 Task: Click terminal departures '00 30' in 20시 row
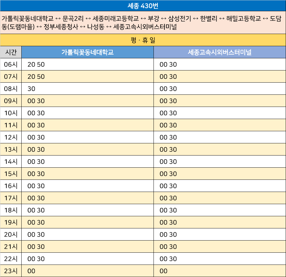pos(168,234)
